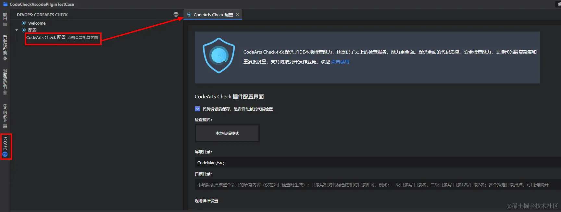Click the shield icon beside 配置 tree node
Screen dimensions: 561x212
click(x=24, y=30)
